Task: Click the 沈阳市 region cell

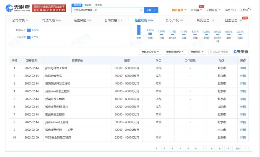Action: [x=222, y=107]
